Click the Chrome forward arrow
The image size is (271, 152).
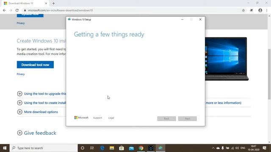[11, 10]
